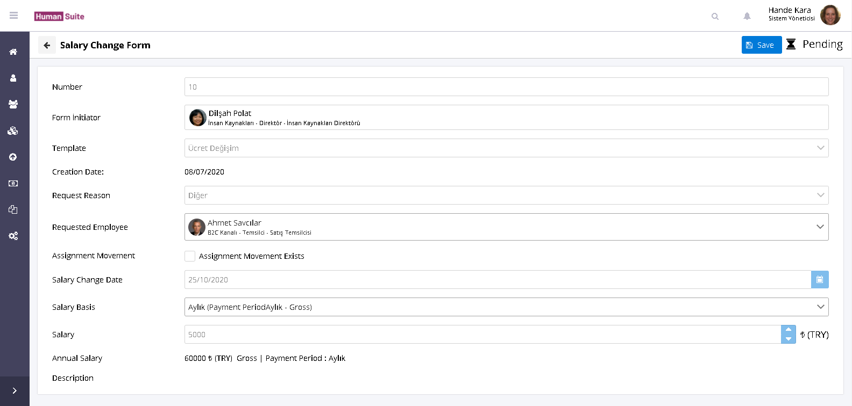
Task: Increase salary with the up stepper arrow
Action: click(x=788, y=330)
